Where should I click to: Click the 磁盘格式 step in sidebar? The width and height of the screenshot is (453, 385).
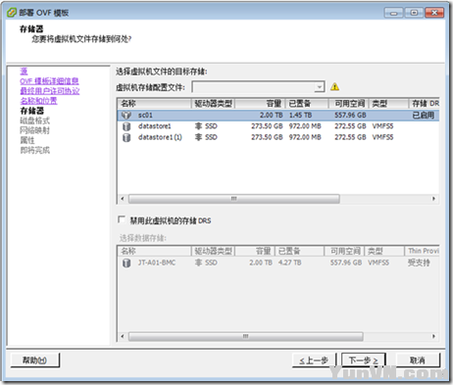tap(35, 120)
